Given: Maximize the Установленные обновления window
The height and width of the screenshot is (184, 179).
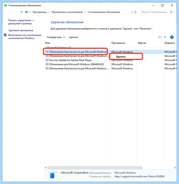Looking at the screenshot, I should point(162,5).
